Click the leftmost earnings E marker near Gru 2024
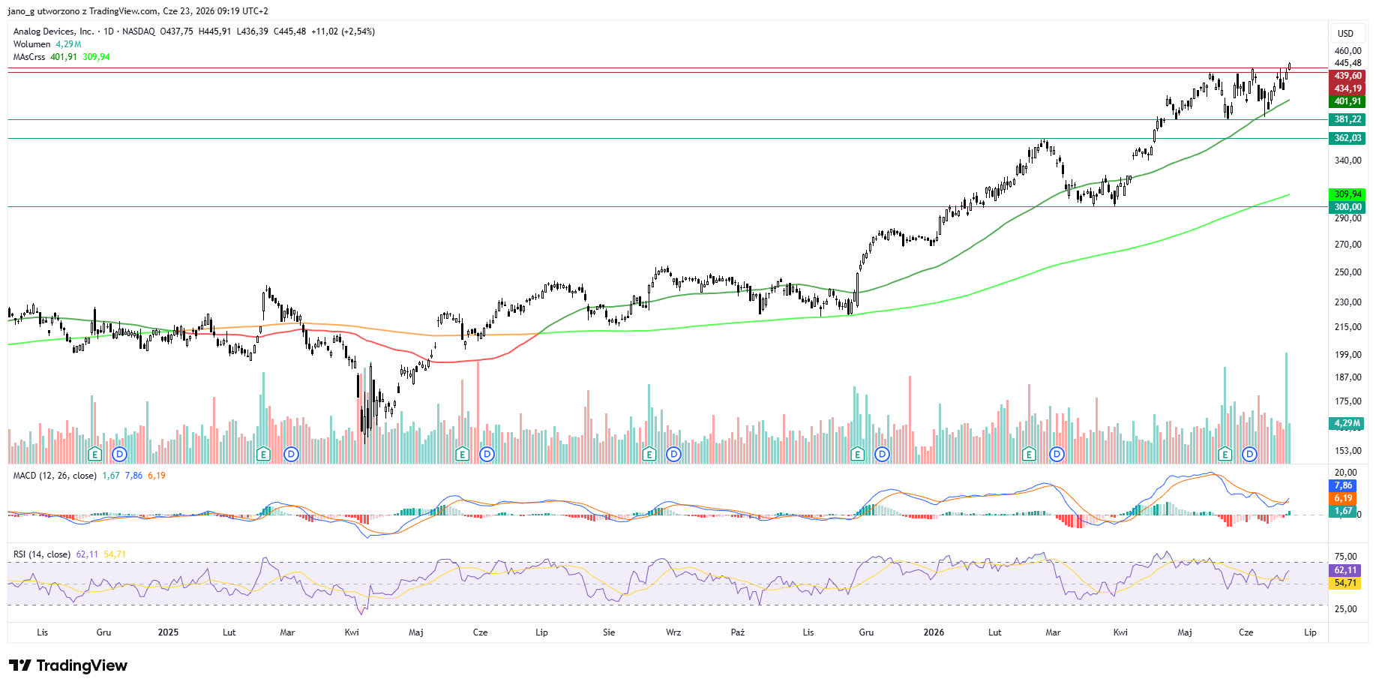This screenshot has height=688, width=1376. coord(94,454)
